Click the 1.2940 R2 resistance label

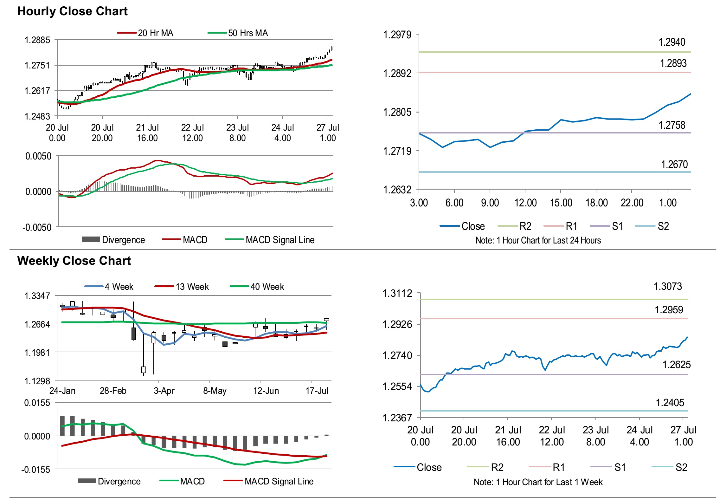pos(671,42)
